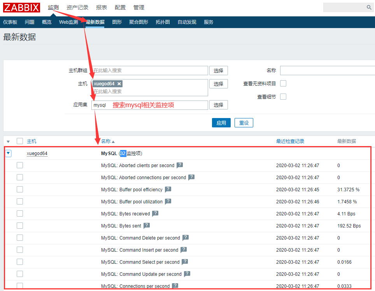Open the 配置 top menu
Screen dimensions: 375x291
[x=120, y=7]
